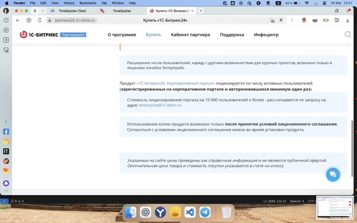Open Alice assistant in the sidebar
Screen dimensions: 357x223
[x=6, y=183]
